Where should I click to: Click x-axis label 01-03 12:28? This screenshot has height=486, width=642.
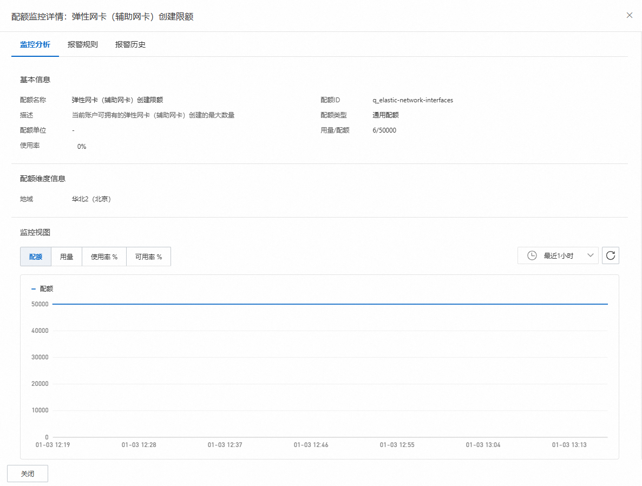pos(139,445)
